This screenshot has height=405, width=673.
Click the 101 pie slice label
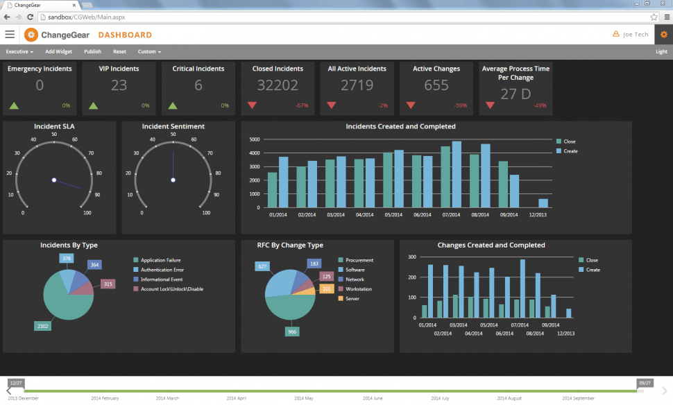327,288
